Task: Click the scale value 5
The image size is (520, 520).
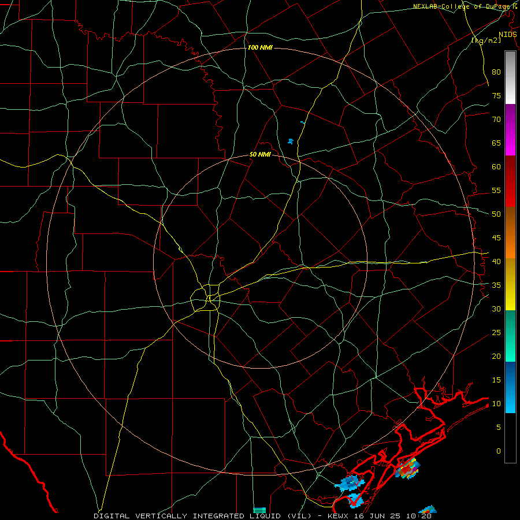Action: pos(499,427)
